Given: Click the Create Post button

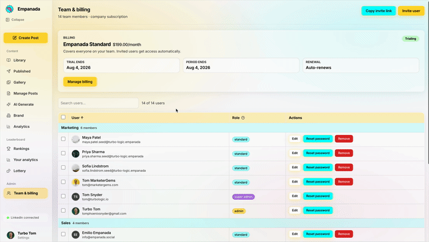Looking at the screenshot, I should 26,37.
